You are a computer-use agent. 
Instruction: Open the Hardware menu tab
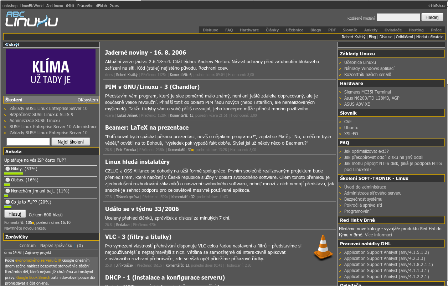point(249,30)
